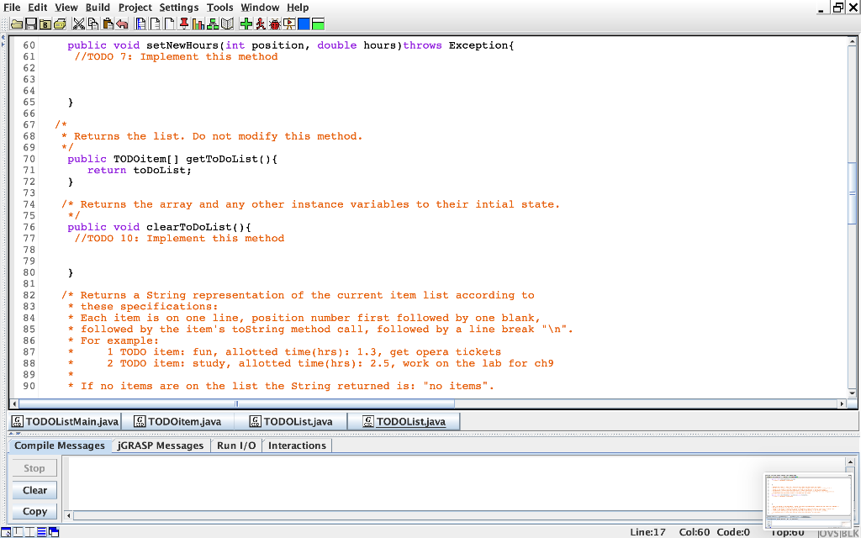Click the bar chart complexity profile icon
Image resolution: width=861 pixels, height=538 pixels.
(x=198, y=24)
